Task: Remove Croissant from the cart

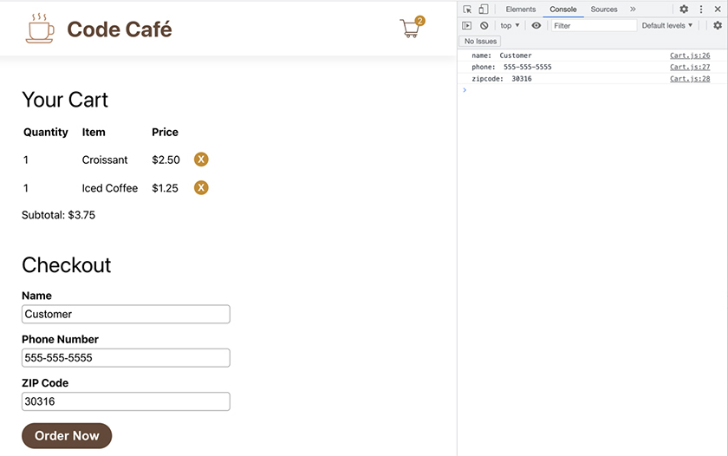Action: coord(201,160)
